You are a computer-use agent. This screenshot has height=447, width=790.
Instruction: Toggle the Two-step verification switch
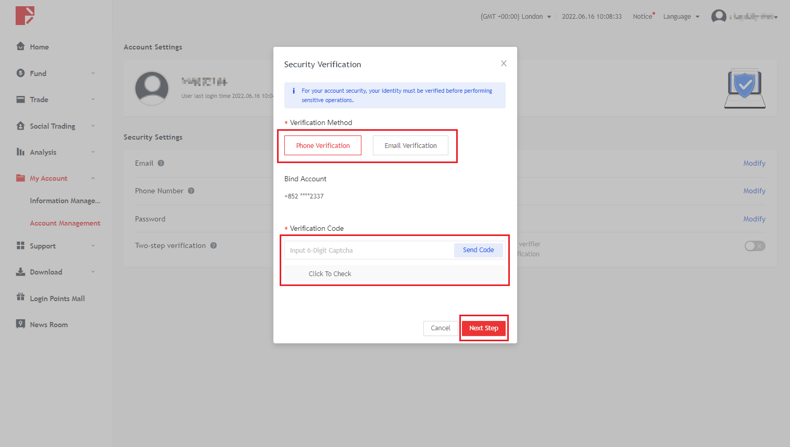tap(755, 246)
